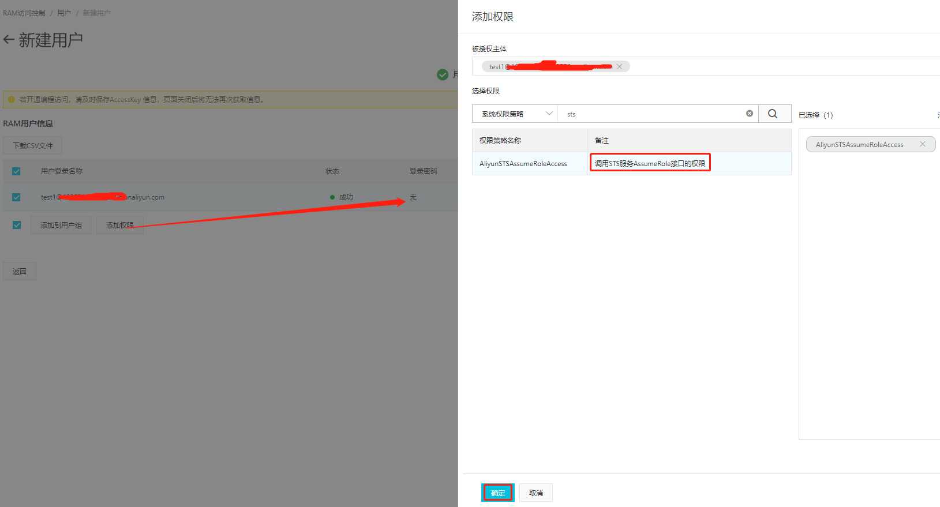Click the 用户登录名称 column header

pyautogui.click(x=62, y=171)
